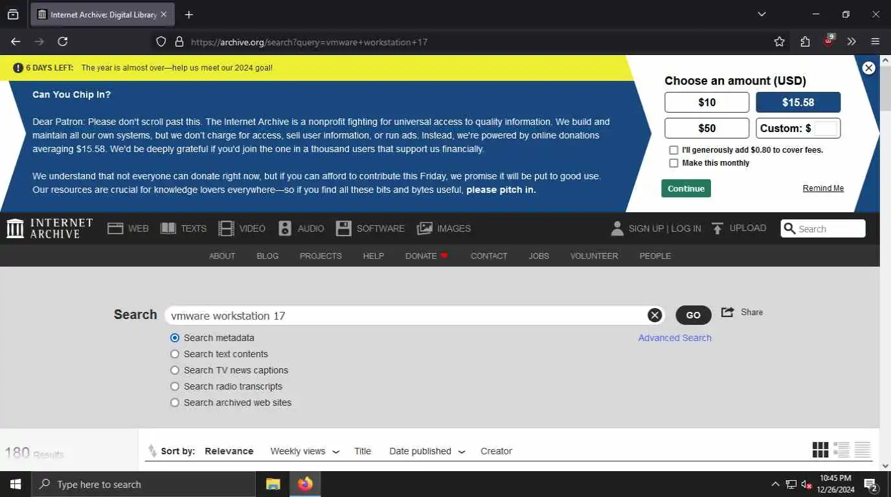891x497 pixels.
Task: Click the Share arrow icon
Action: pos(727,312)
